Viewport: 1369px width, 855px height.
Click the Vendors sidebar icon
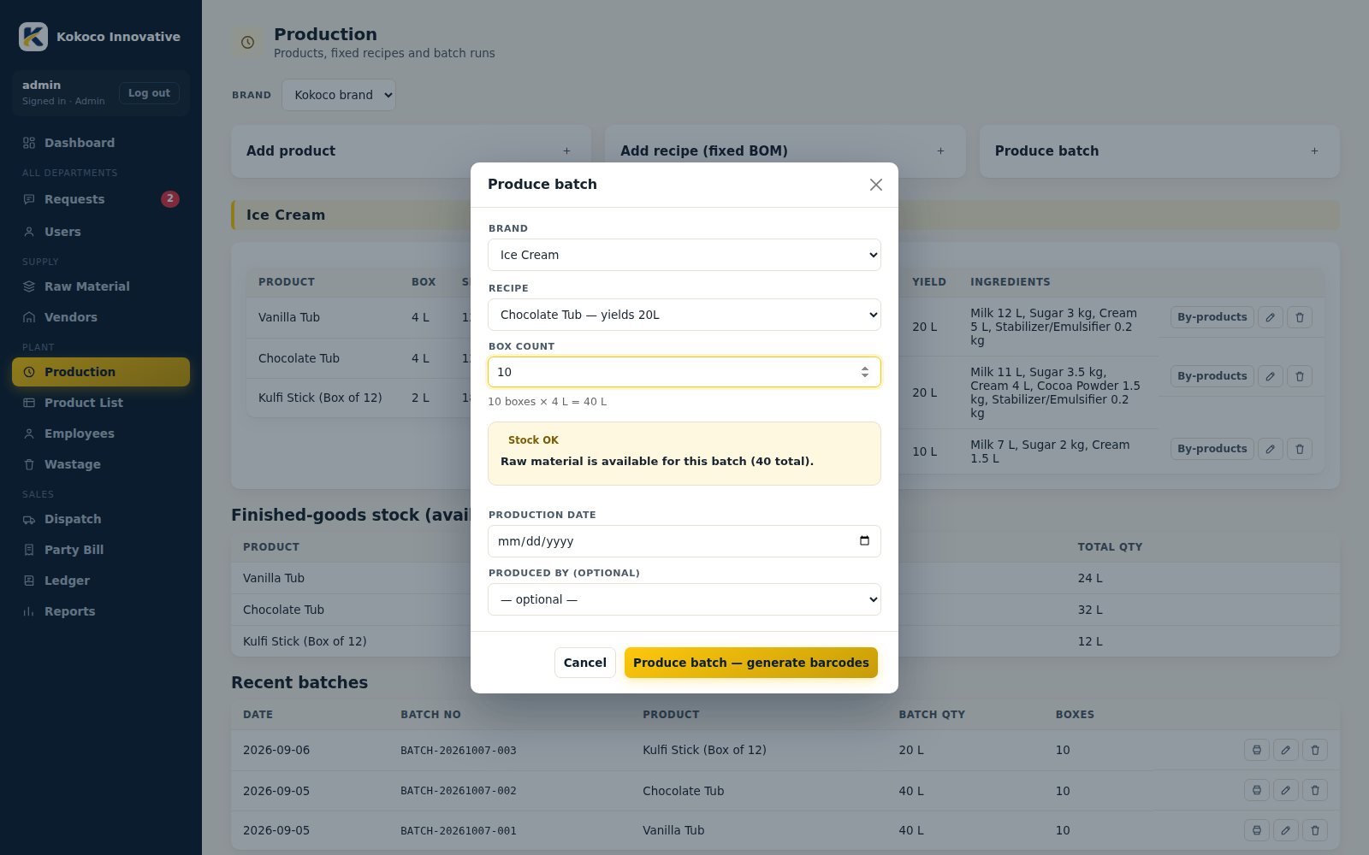(29, 317)
